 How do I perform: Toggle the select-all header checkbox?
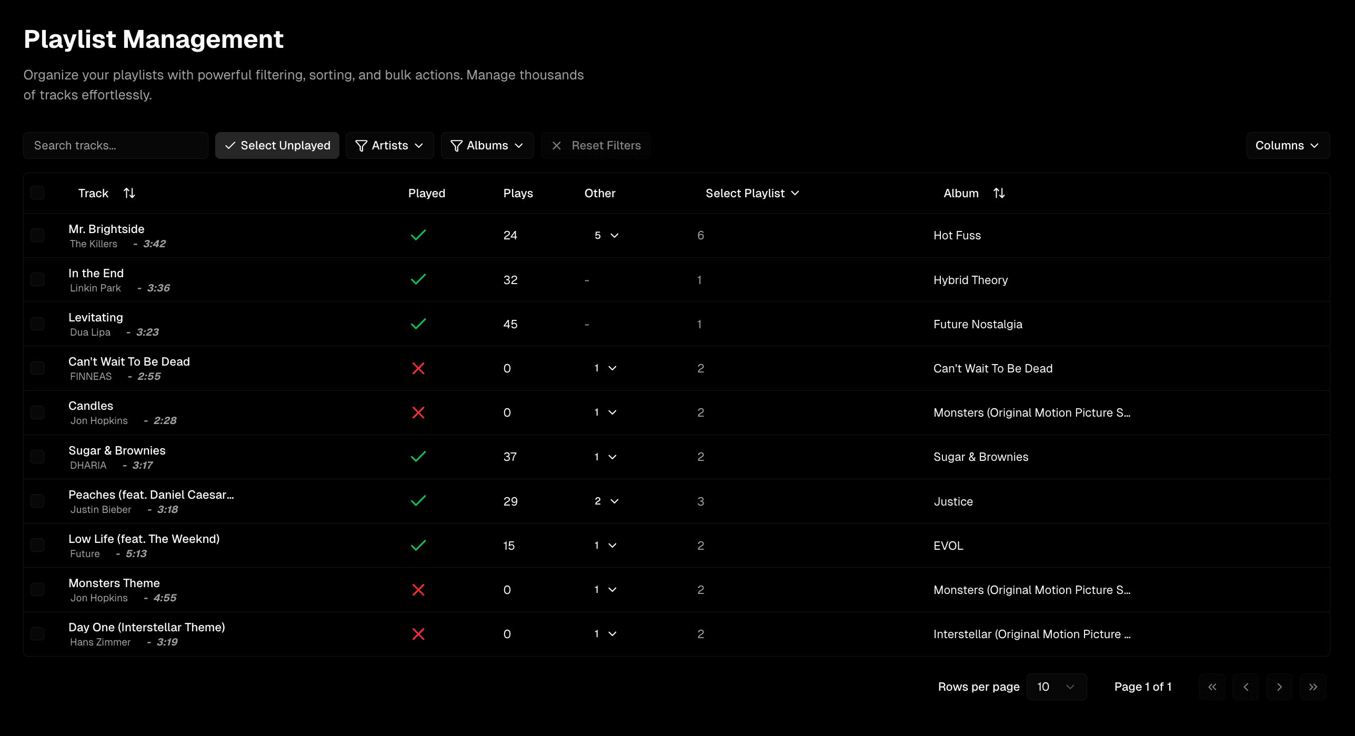click(x=37, y=193)
